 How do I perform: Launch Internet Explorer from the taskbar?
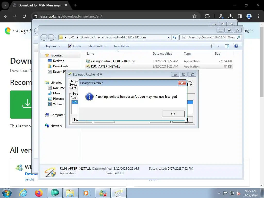(23, 193)
